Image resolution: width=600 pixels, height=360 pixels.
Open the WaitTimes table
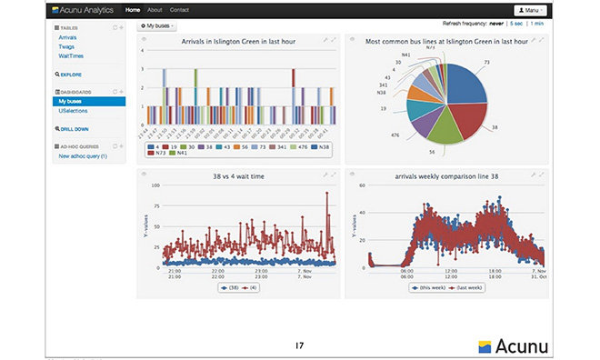click(71, 55)
